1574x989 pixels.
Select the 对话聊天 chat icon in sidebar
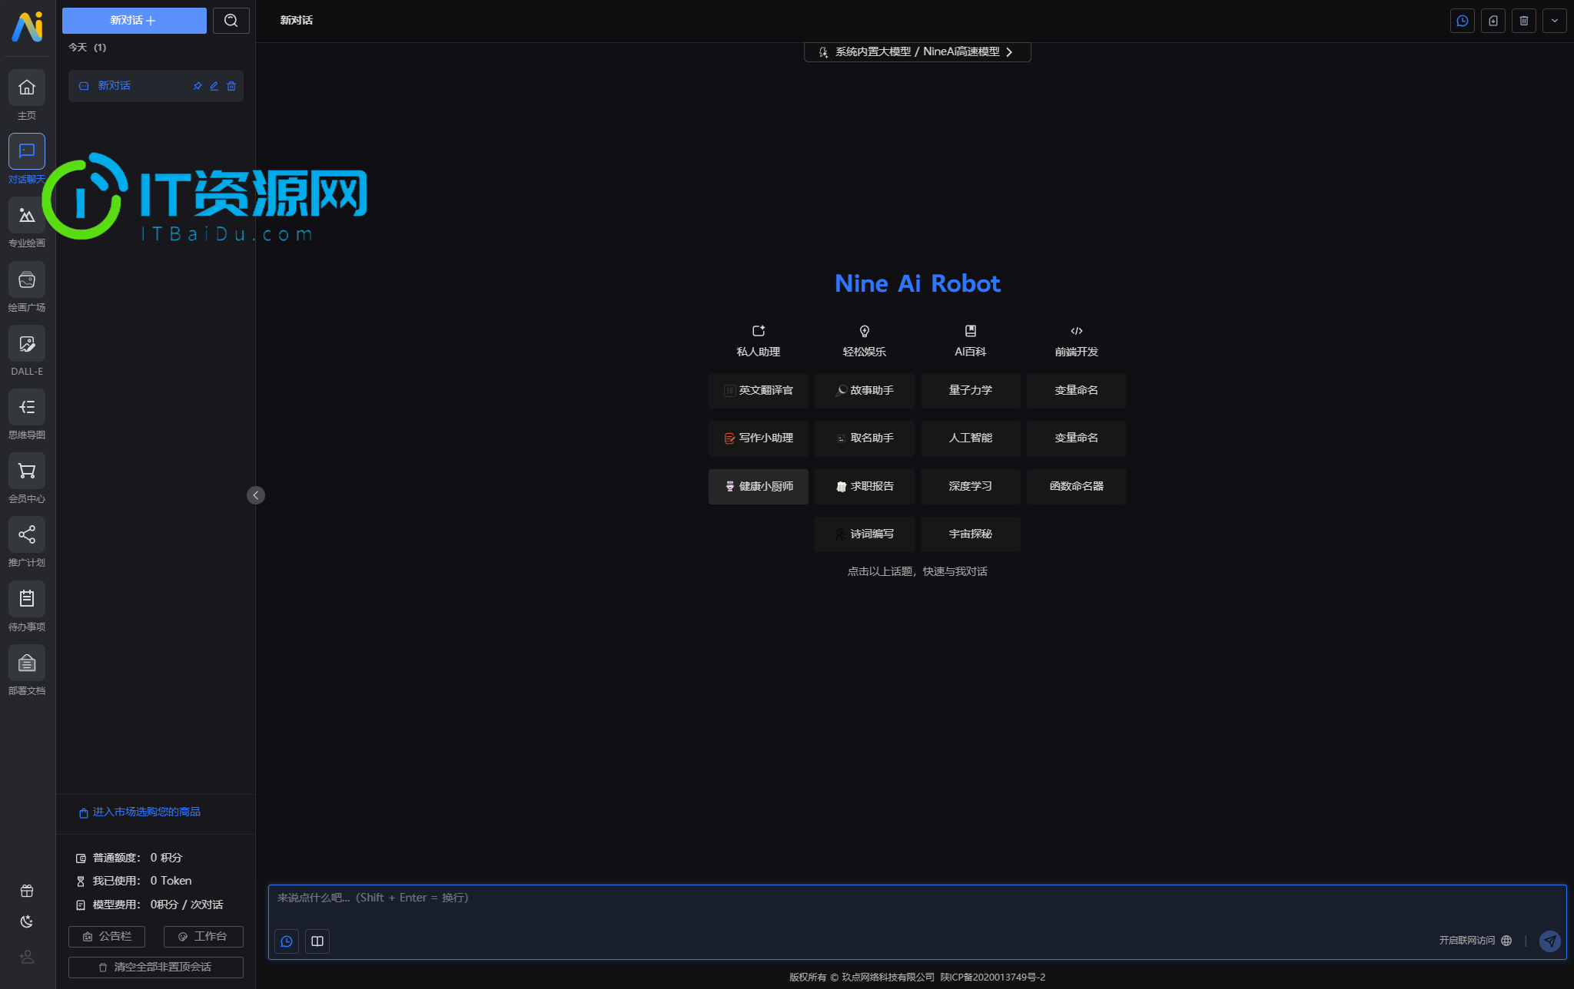click(x=27, y=151)
